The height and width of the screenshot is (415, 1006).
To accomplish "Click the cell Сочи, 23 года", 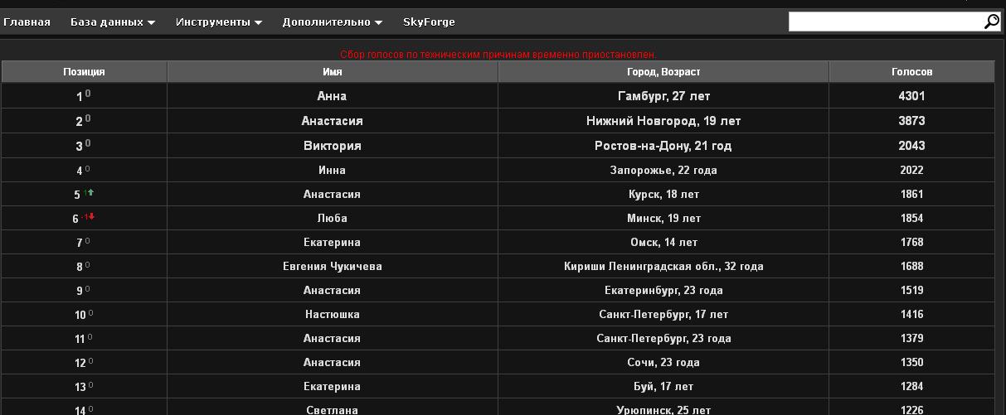I will tap(663, 362).
